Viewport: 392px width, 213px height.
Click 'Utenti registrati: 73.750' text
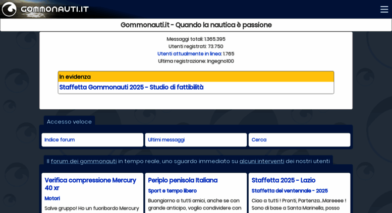(196, 46)
